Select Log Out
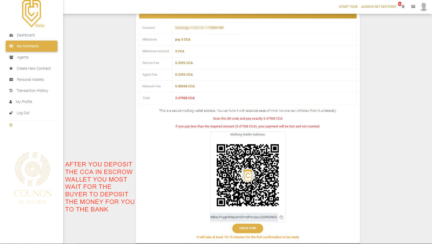 [31, 113]
